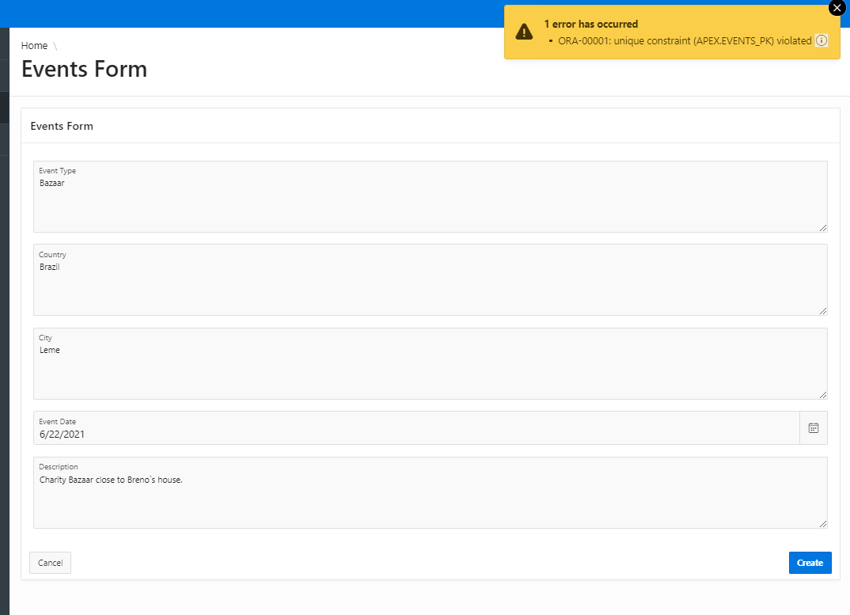Go to Home breadcrumb link
Image resolution: width=850 pixels, height=615 pixels.
click(x=34, y=46)
